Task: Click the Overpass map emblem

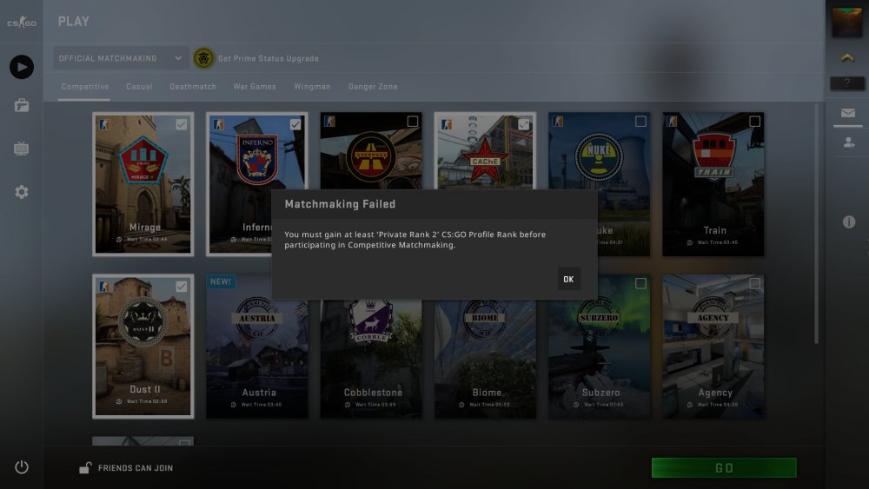Action: click(370, 156)
